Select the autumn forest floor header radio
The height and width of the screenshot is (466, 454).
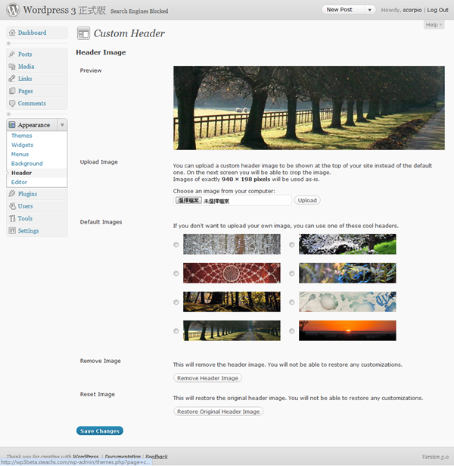176,302
